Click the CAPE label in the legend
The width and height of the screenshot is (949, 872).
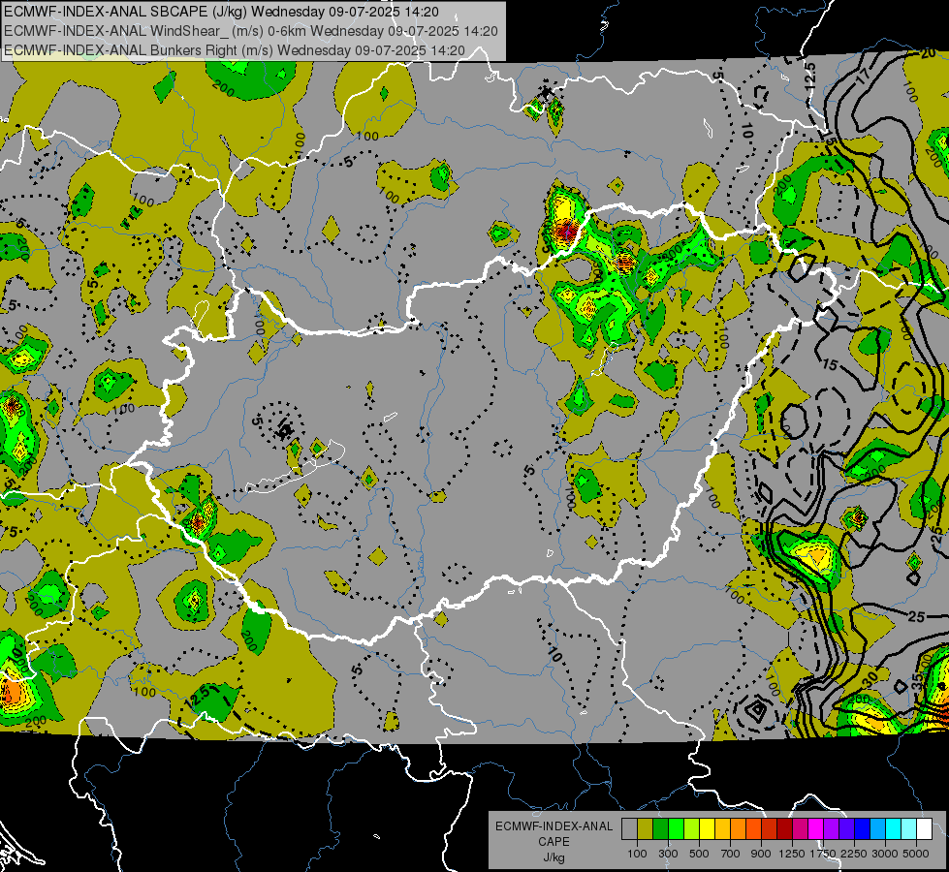coord(554,841)
